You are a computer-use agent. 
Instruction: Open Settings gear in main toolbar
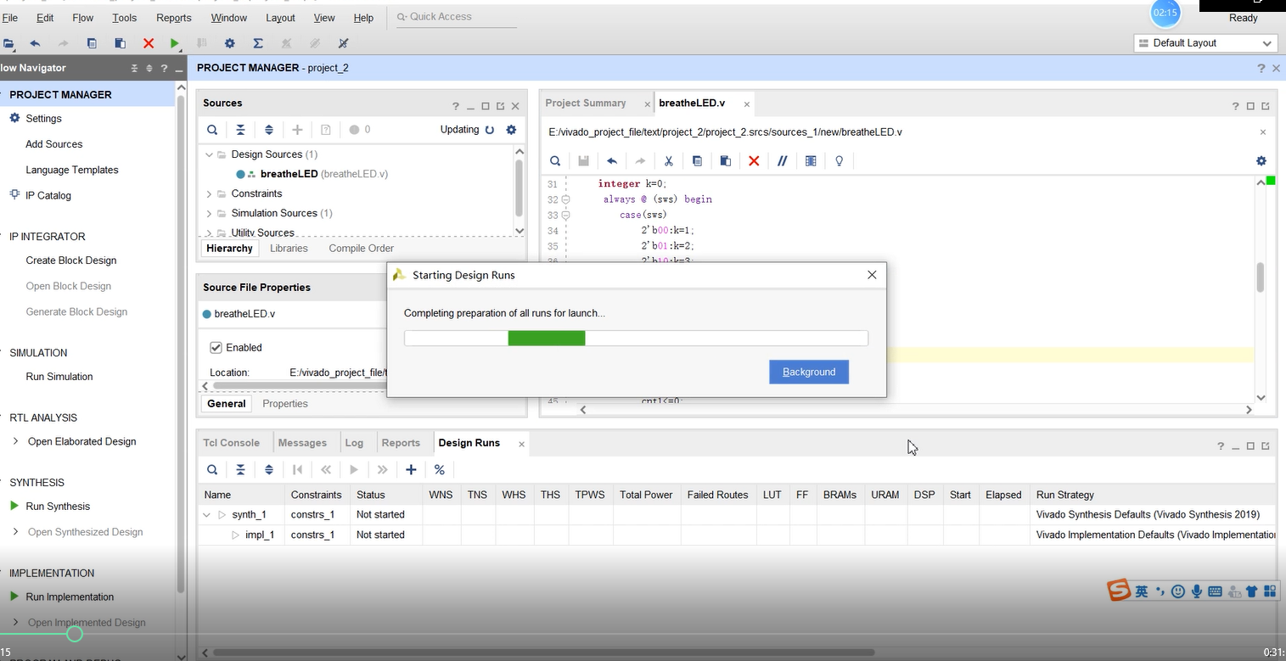(x=229, y=43)
